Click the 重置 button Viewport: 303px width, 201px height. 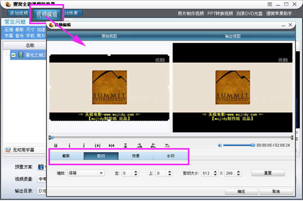(x=268, y=173)
